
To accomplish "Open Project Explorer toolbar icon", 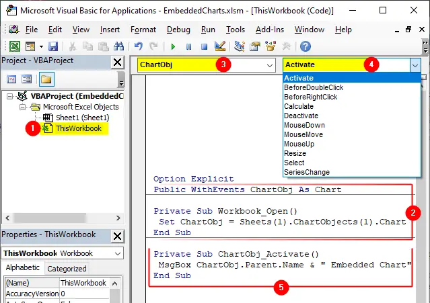I will (240, 46).
